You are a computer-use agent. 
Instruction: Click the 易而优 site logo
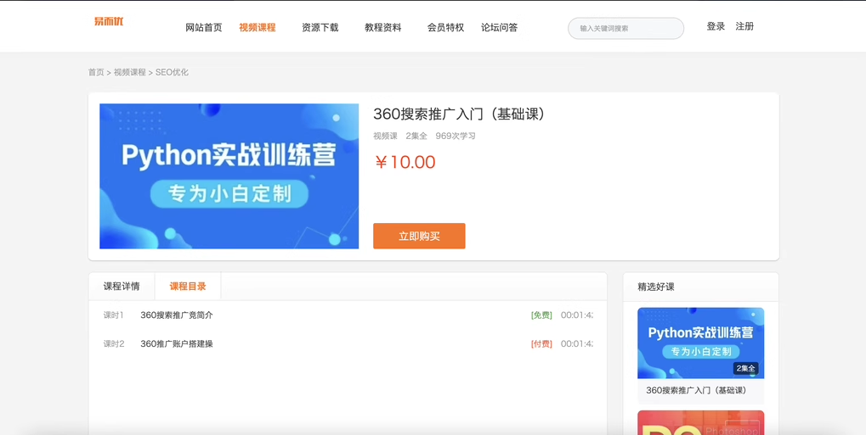click(x=108, y=21)
